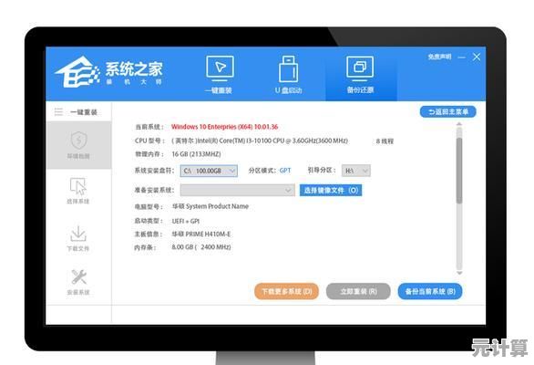Click the 16 GB (2133MHZ) memory text

196,154
